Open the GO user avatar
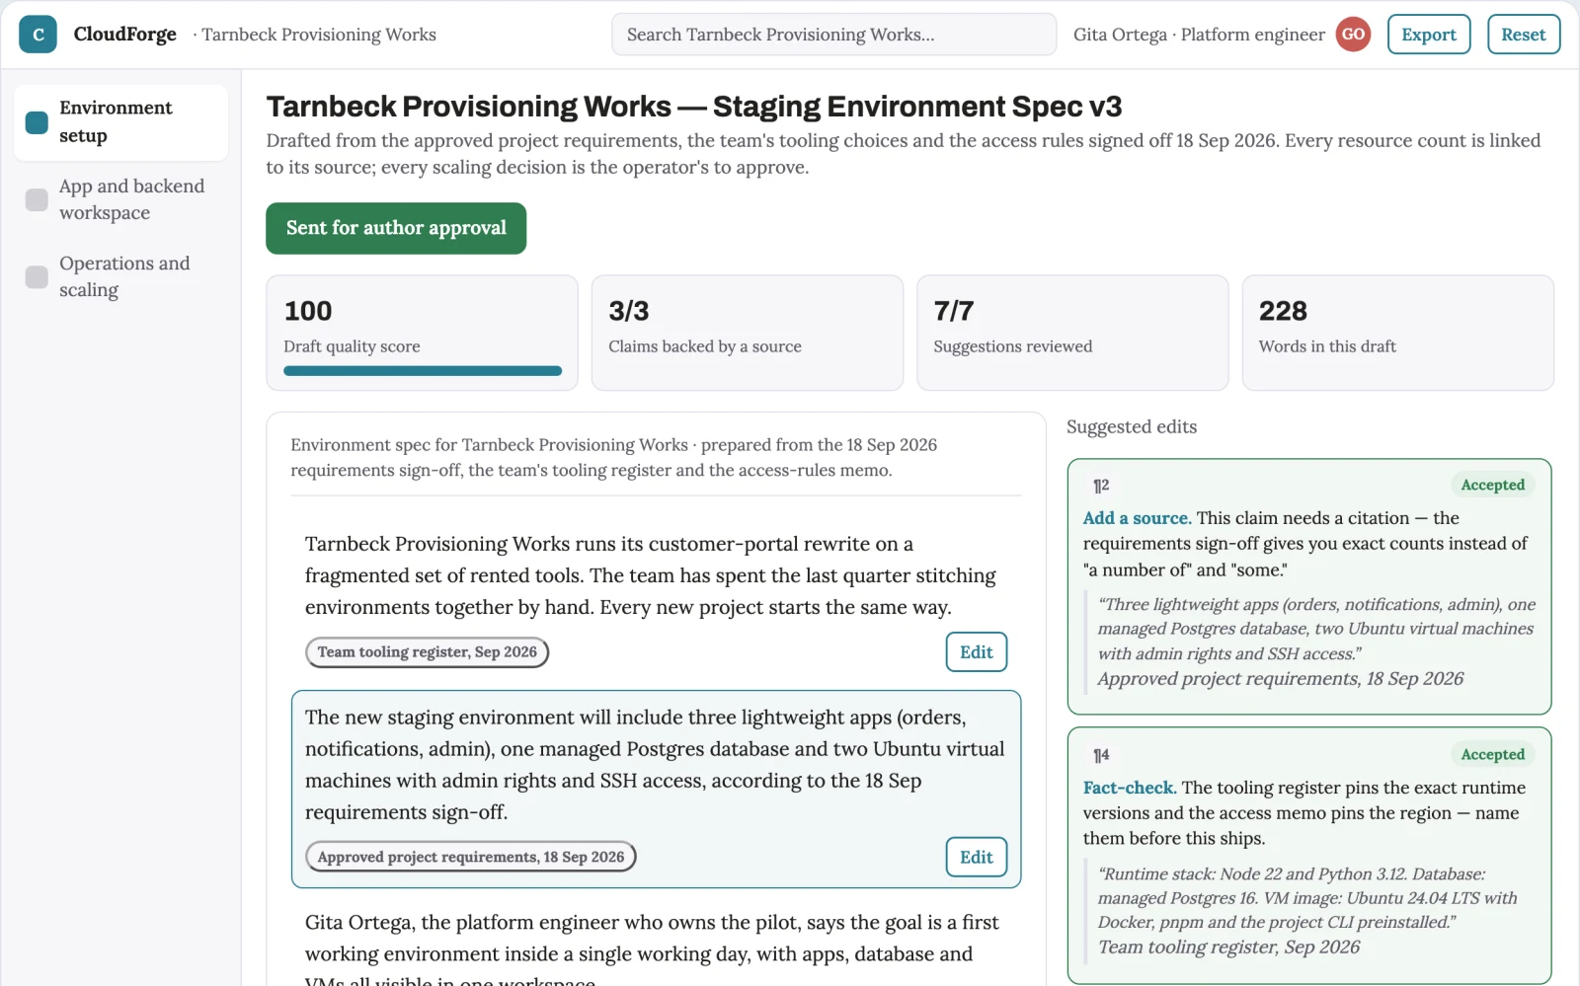This screenshot has width=1580, height=986. 1353,35
